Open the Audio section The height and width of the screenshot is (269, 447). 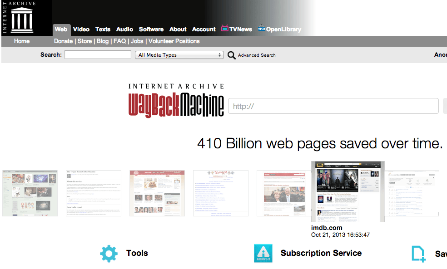[124, 29]
